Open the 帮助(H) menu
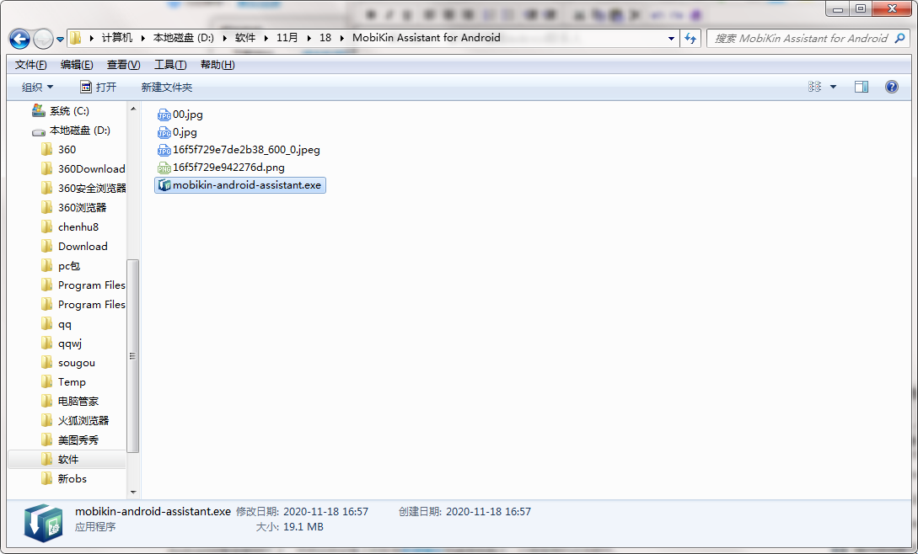918x554 pixels. click(x=217, y=65)
